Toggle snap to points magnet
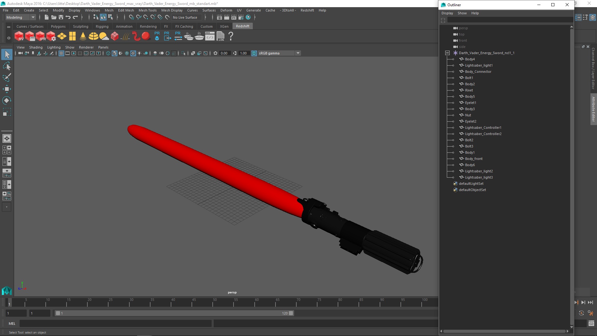 [x=146, y=17]
